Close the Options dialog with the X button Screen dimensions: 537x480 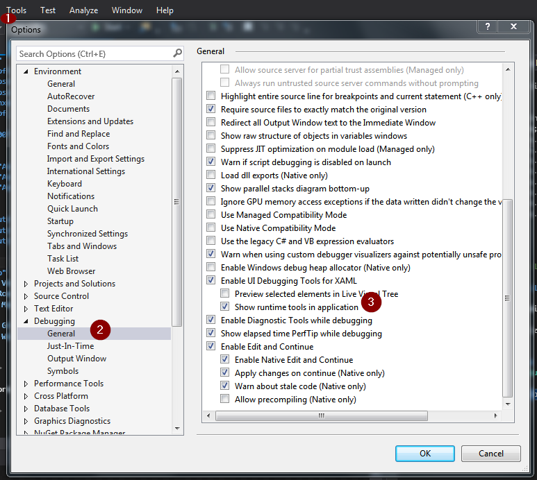click(x=513, y=26)
